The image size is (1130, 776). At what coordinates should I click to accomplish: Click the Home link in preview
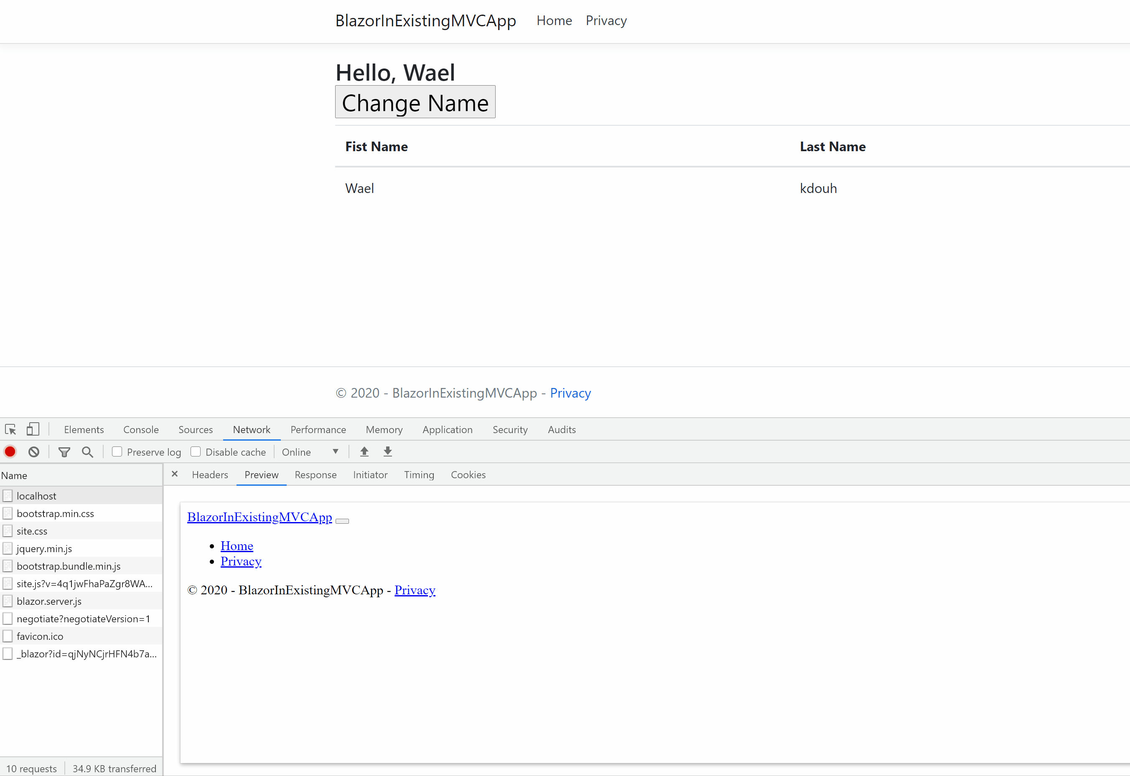coord(237,546)
